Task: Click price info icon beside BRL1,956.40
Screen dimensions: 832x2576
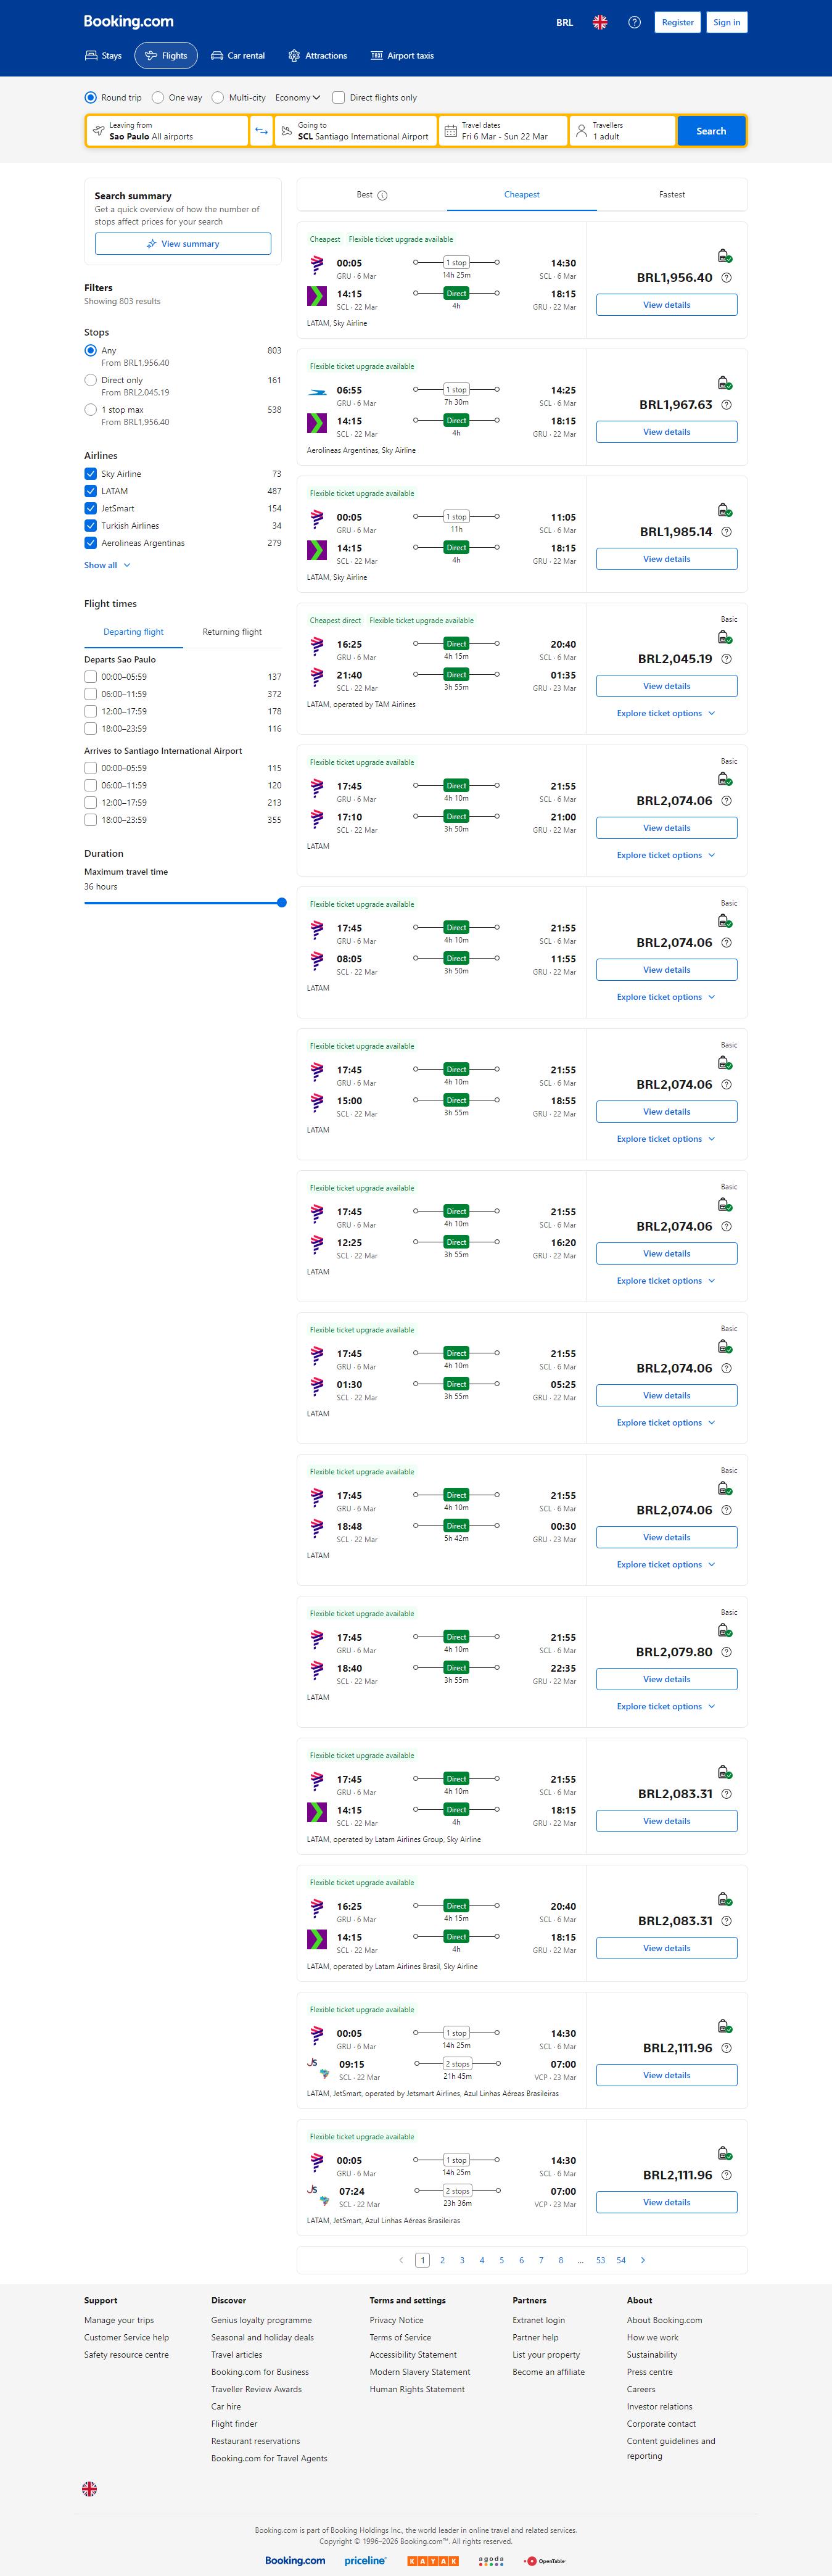Action: 726,278
